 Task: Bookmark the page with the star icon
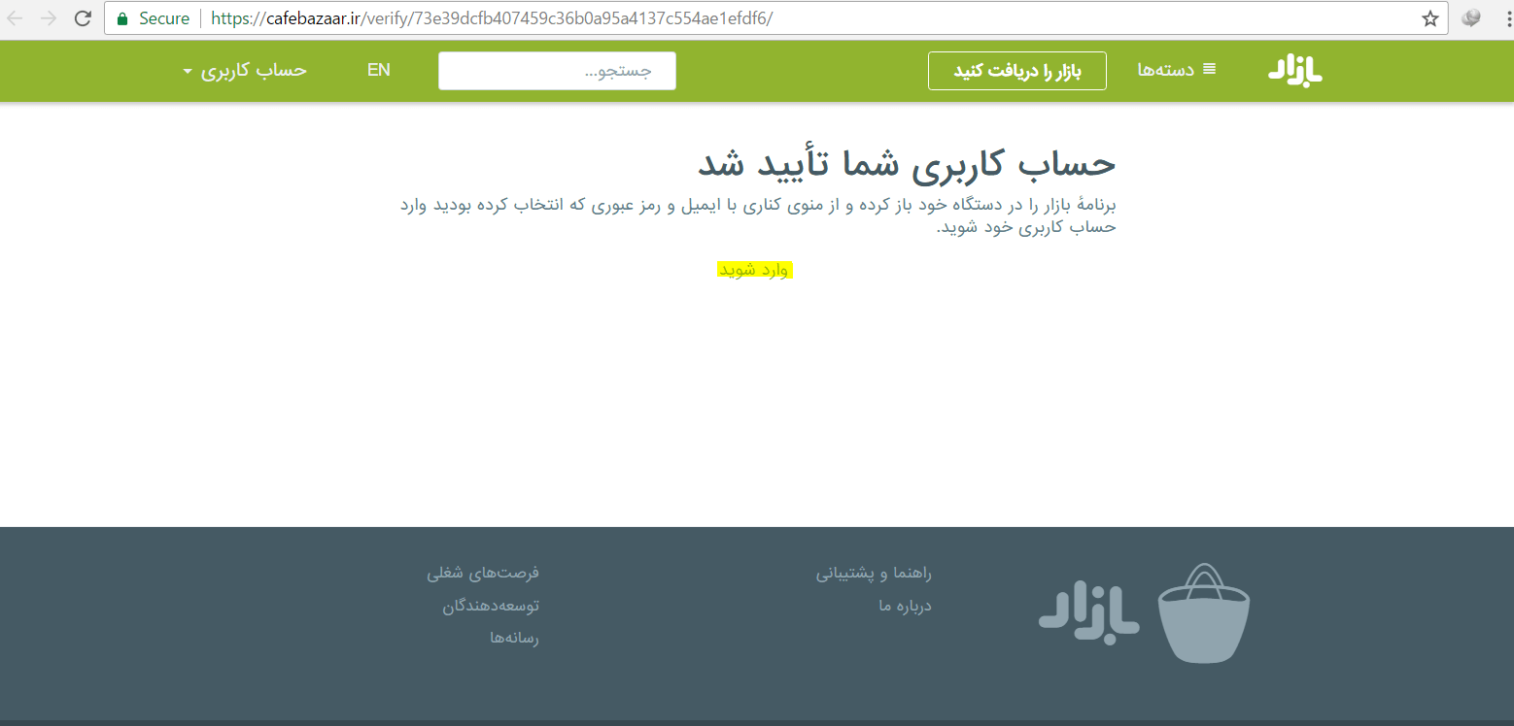click(1429, 18)
